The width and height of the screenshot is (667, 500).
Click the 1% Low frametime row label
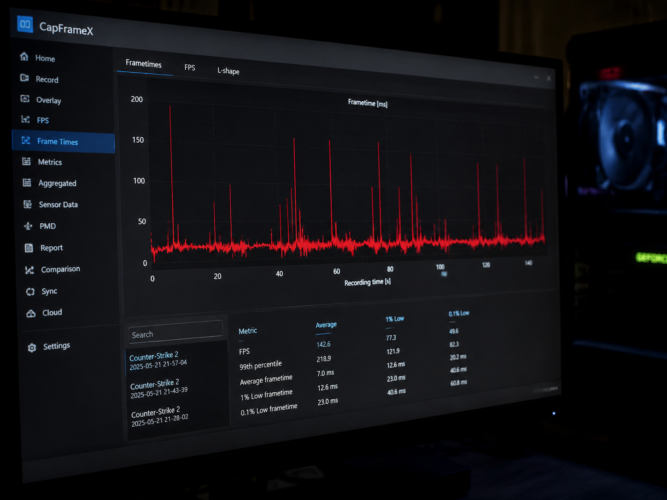coord(266,395)
